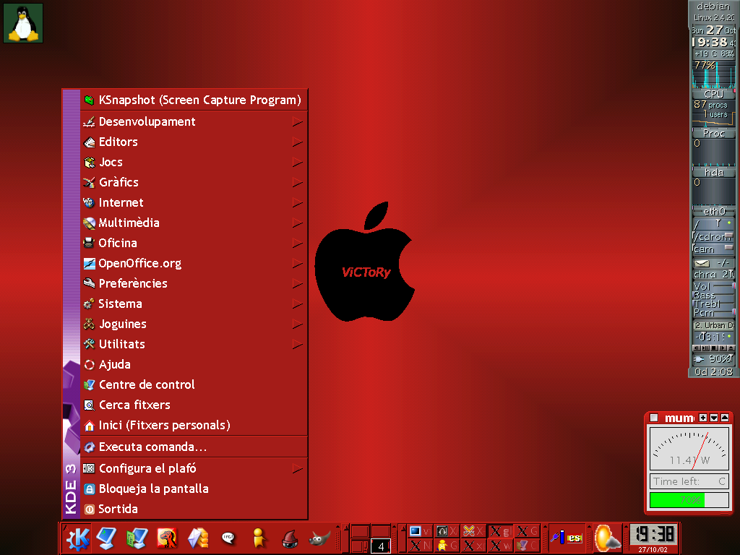This screenshot has width=740, height=555.
Task: Launch KSnapshot screen capture program
Action: (194, 100)
